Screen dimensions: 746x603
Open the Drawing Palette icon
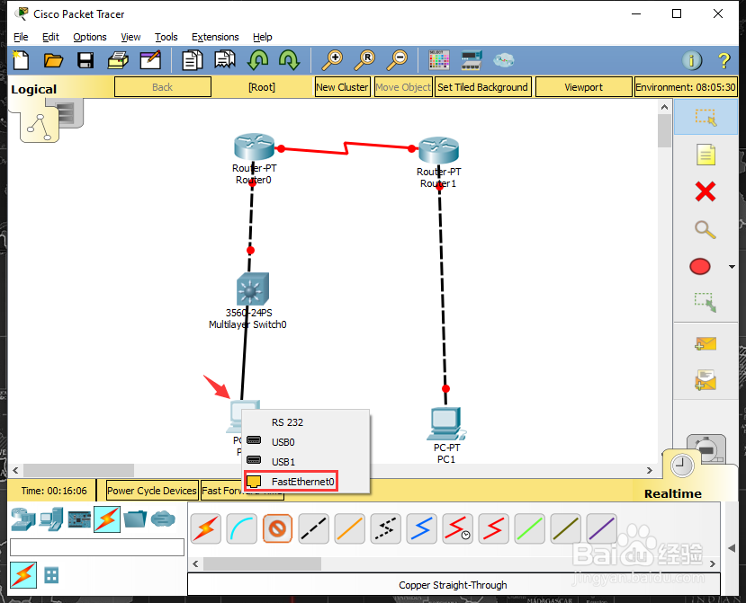438,60
